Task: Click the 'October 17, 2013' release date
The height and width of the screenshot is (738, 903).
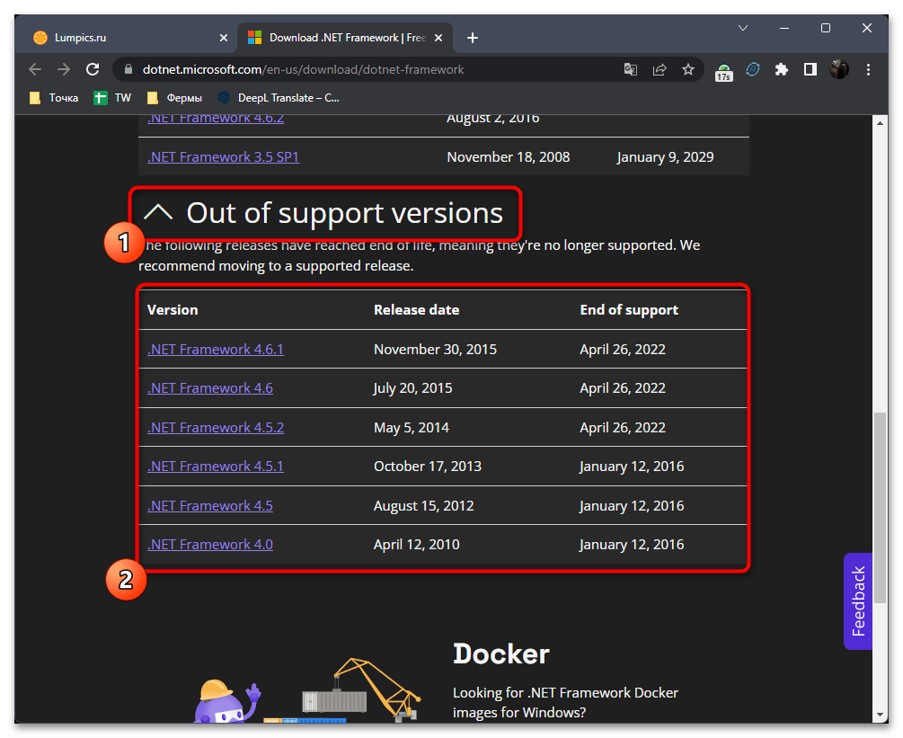Action: pos(428,466)
